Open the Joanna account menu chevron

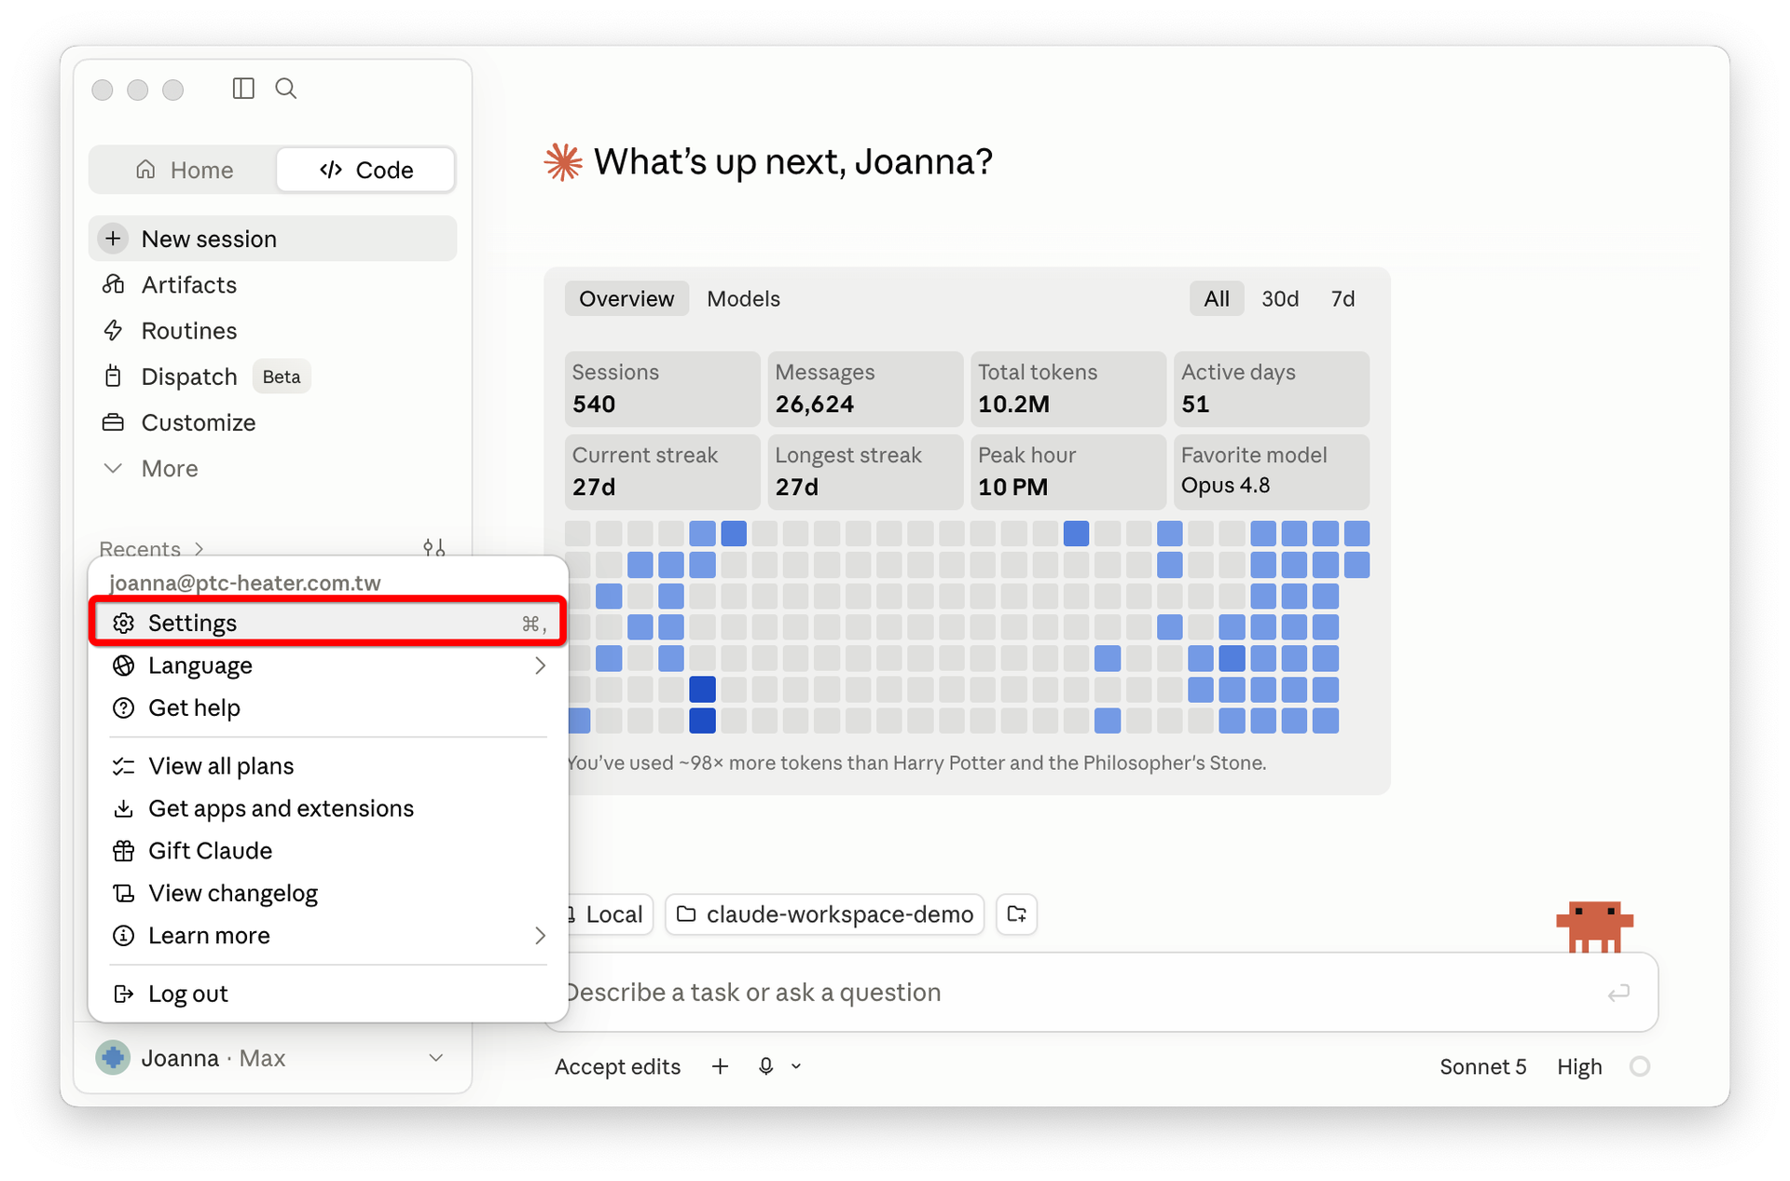[435, 1058]
